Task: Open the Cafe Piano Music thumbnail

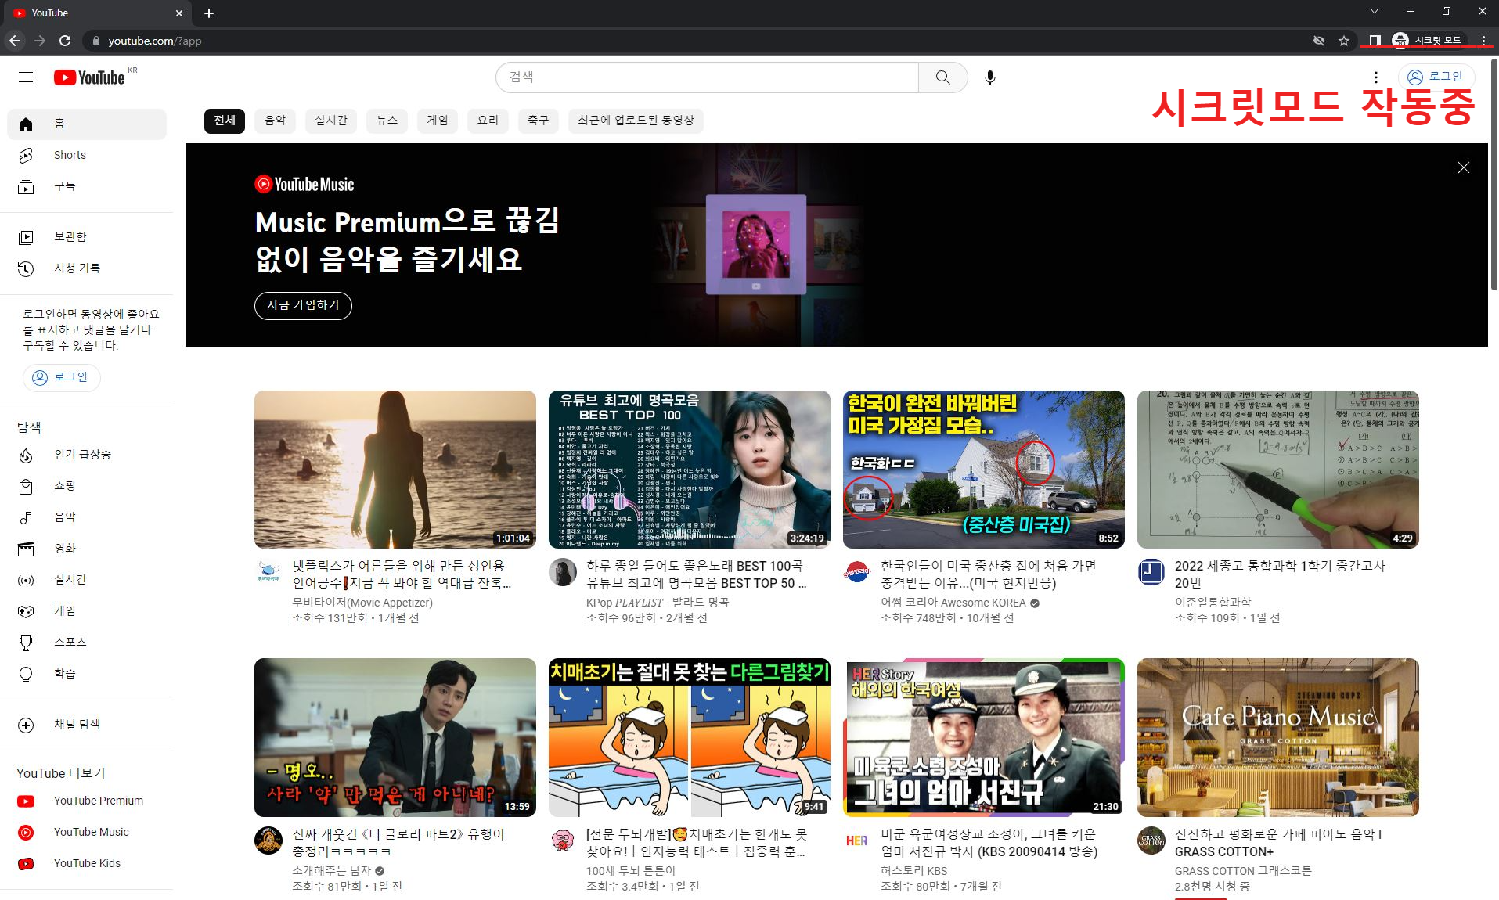Action: click(x=1277, y=737)
